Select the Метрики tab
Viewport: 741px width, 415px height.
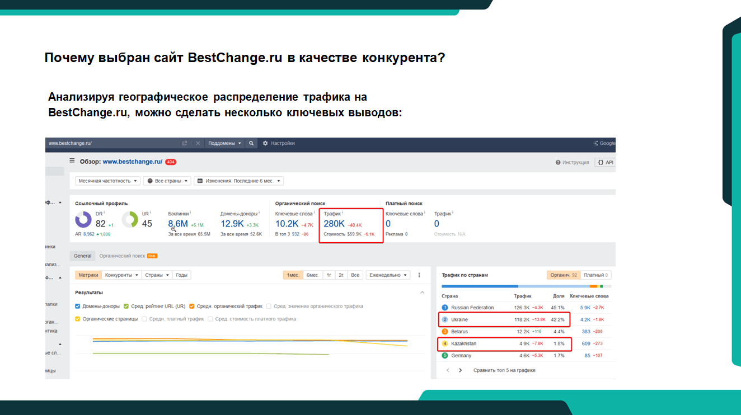pos(88,275)
